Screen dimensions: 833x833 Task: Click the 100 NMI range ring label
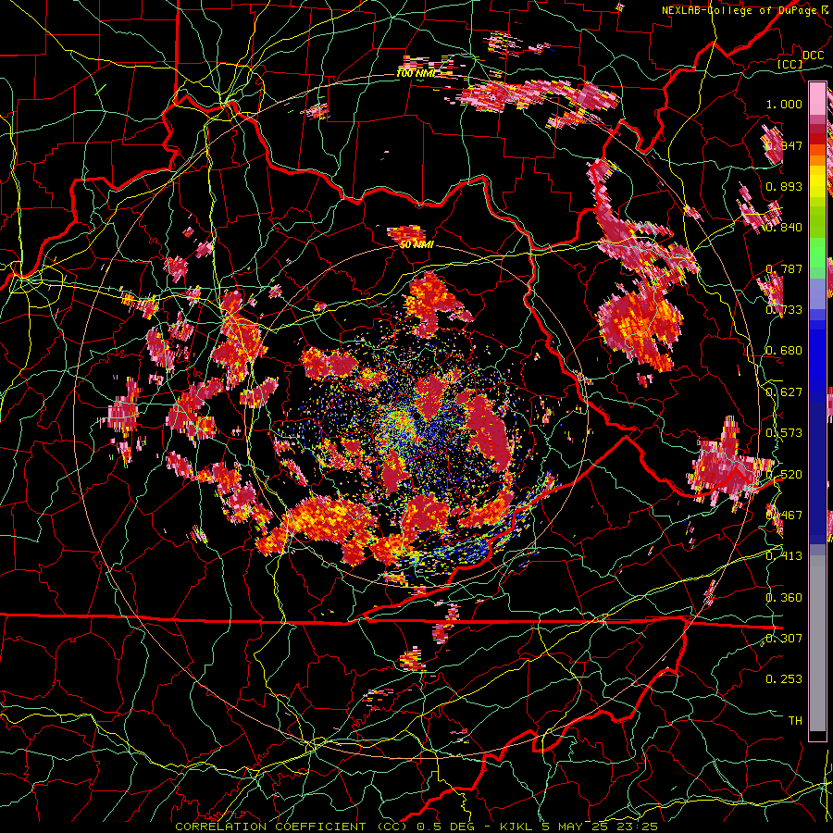[x=416, y=73]
